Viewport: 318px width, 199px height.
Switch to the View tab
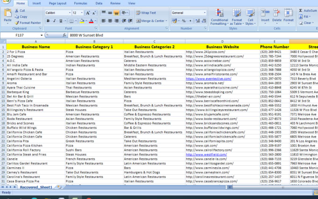pos(131,3)
